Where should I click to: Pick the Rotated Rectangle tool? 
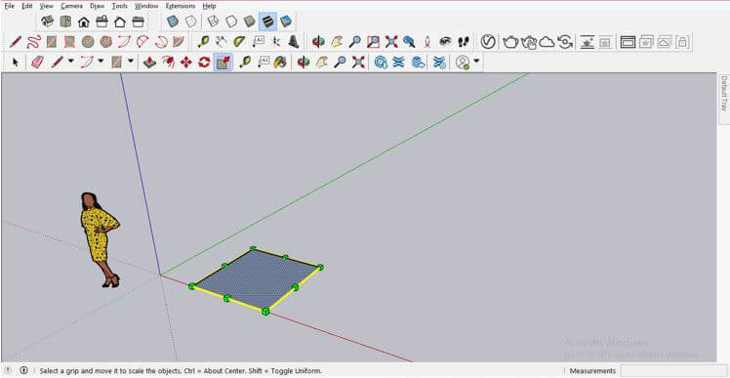click(69, 42)
